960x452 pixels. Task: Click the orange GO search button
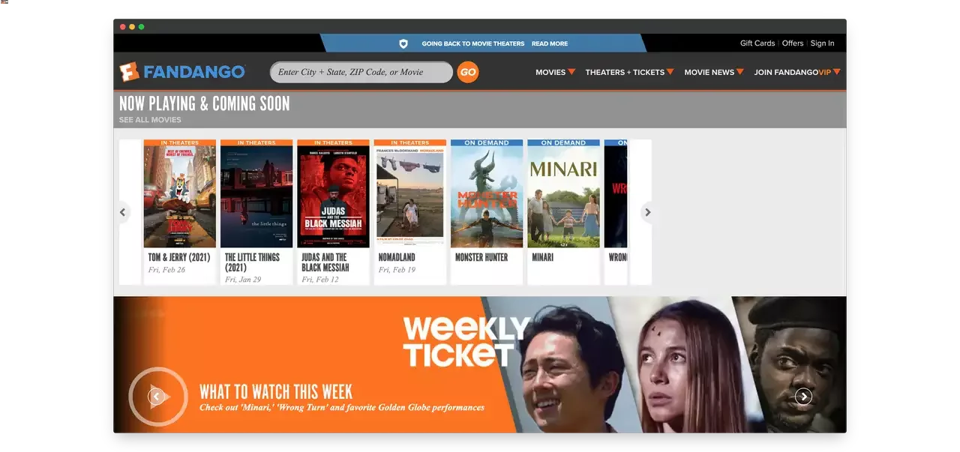pos(468,72)
